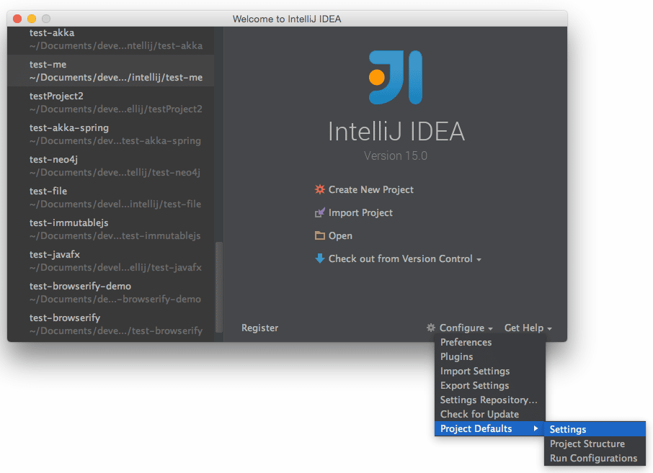Open the test-neo4j recent project
The height and width of the screenshot is (473, 653).
111,166
